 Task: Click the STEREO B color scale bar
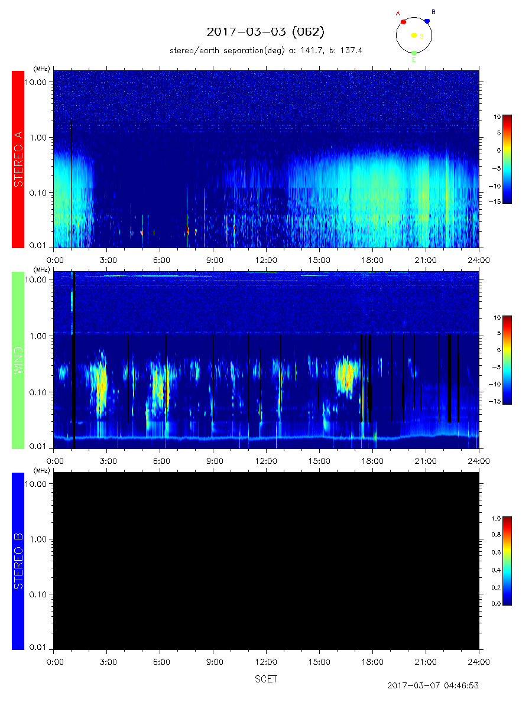tap(507, 561)
